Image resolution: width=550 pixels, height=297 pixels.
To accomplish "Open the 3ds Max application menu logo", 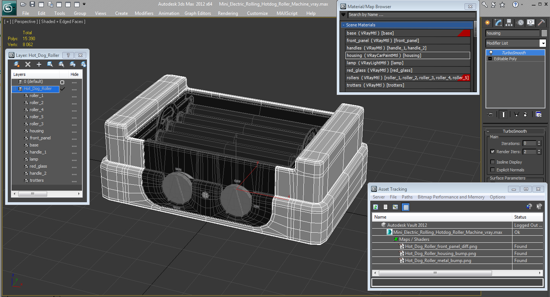I will [x=9, y=7].
